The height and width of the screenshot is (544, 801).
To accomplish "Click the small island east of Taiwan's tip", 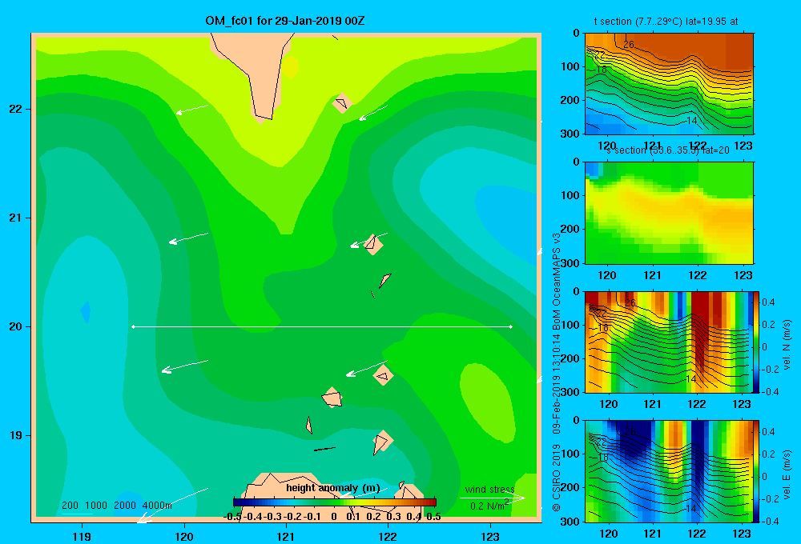I will (342, 103).
